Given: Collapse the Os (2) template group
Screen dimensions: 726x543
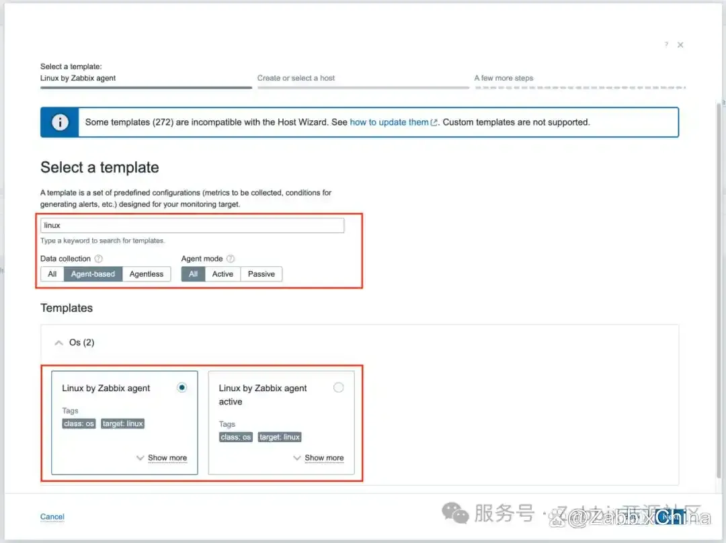Looking at the screenshot, I should pos(58,343).
